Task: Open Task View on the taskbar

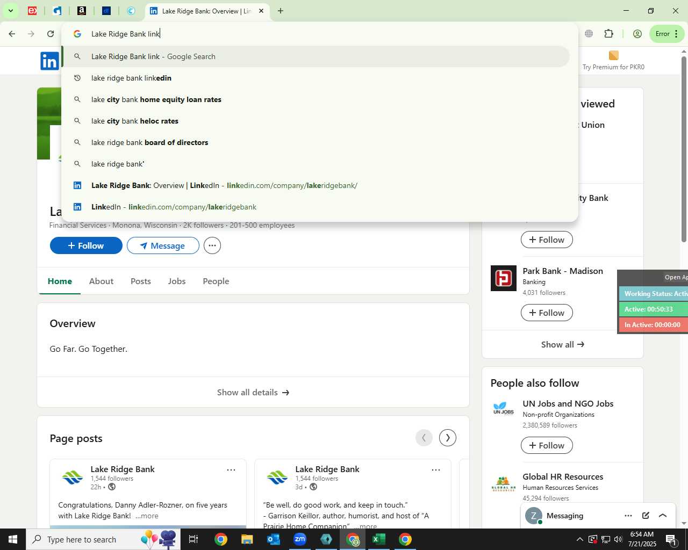Action: click(x=193, y=539)
